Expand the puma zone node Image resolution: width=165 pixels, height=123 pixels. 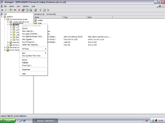tap(8, 45)
